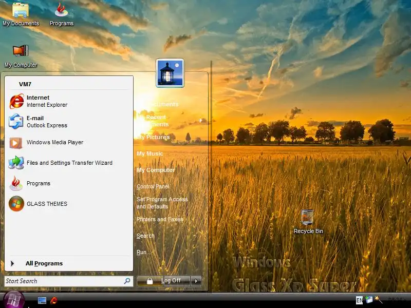Open Printers and Faxes

coord(160,220)
